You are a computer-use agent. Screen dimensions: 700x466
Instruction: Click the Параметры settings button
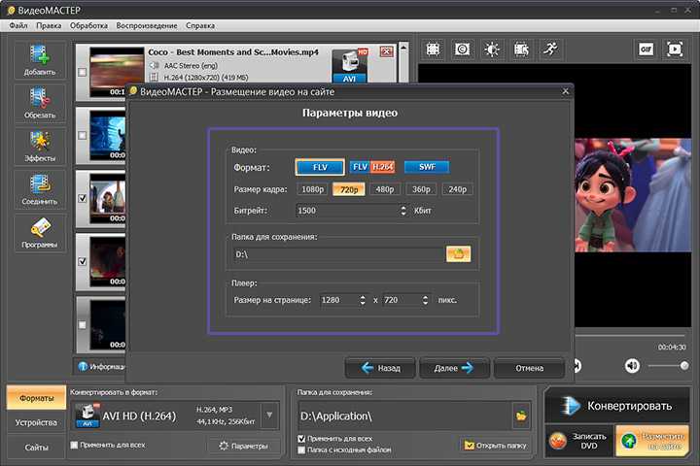tap(244, 446)
